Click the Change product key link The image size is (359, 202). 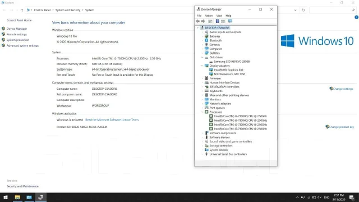click(x=342, y=127)
